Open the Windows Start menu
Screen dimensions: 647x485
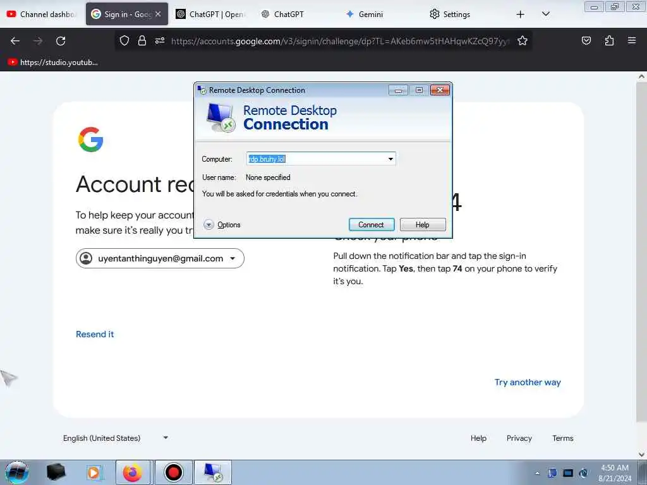coord(17,472)
